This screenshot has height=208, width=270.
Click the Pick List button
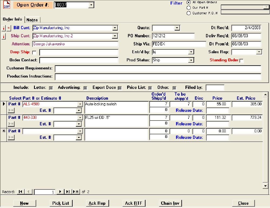[x=61, y=203]
